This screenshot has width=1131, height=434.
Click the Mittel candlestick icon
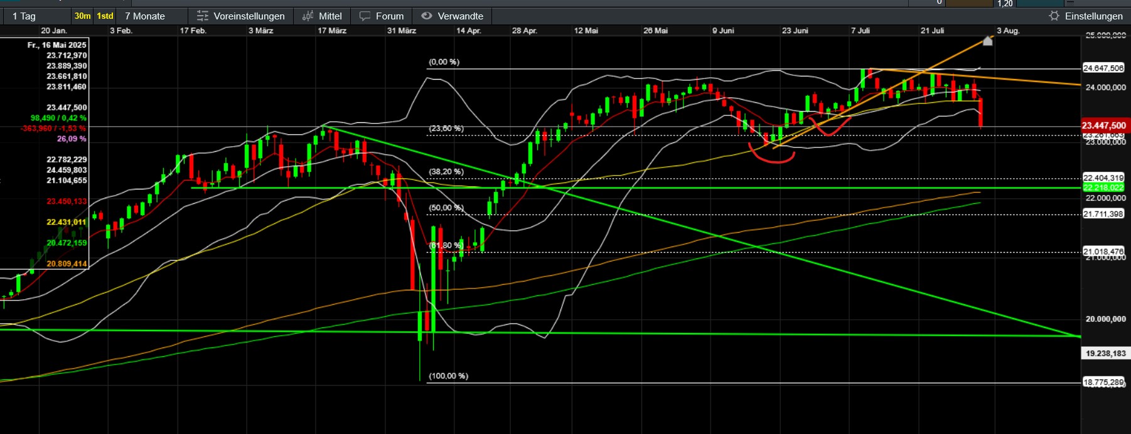(x=308, y=16)
